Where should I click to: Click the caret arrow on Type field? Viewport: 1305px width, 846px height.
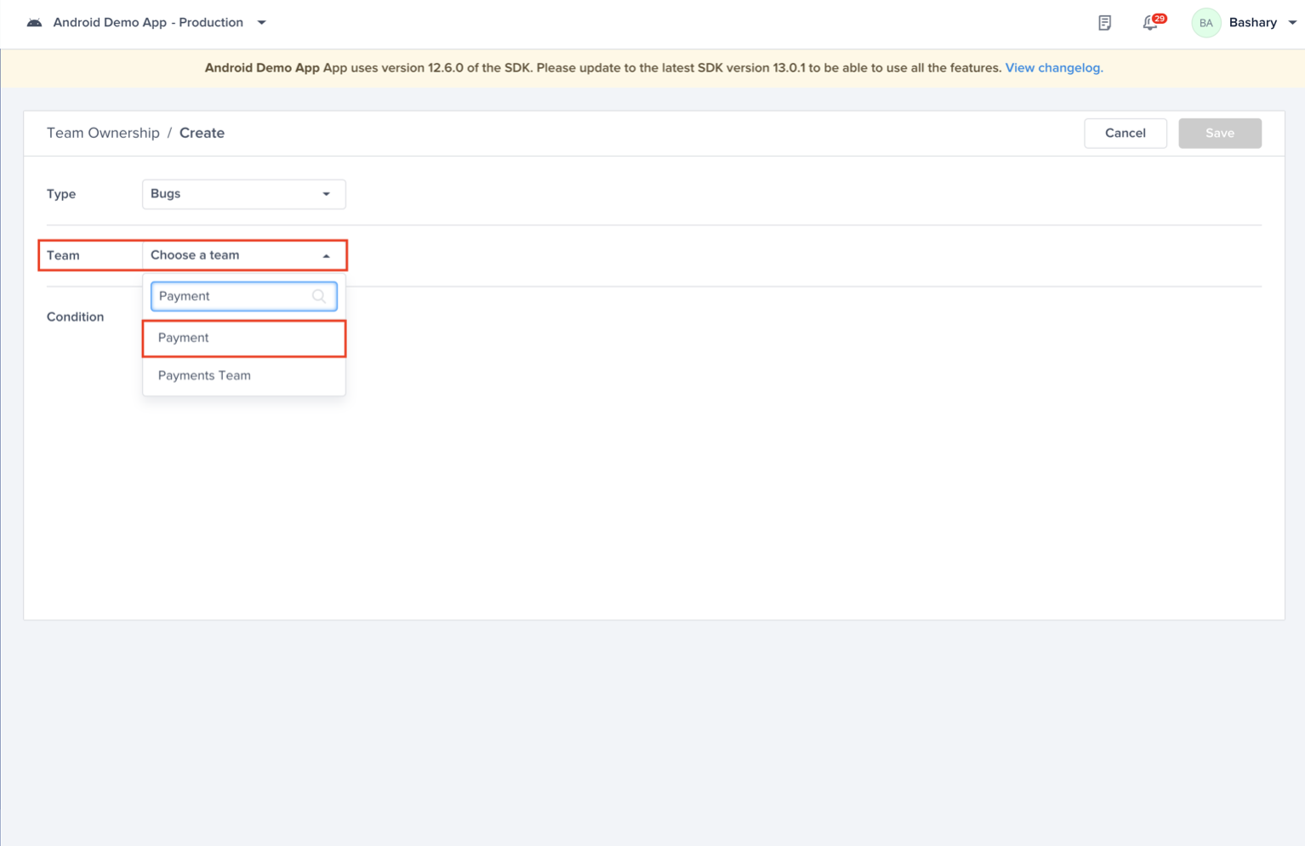326,194
